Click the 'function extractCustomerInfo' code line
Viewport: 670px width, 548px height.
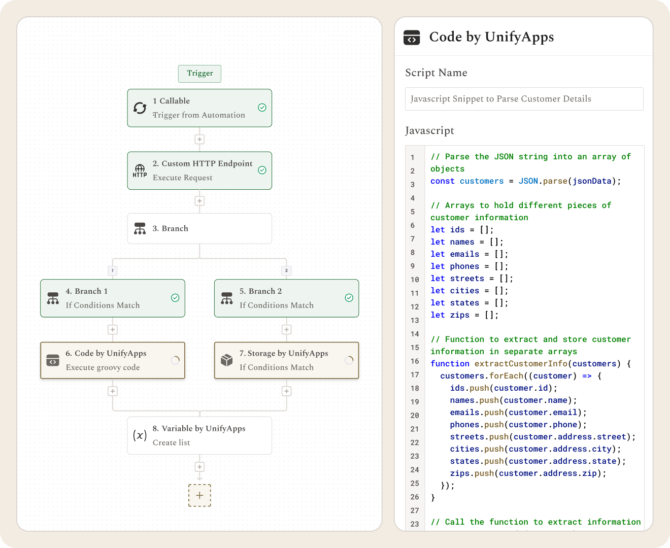tap(531, 364)
